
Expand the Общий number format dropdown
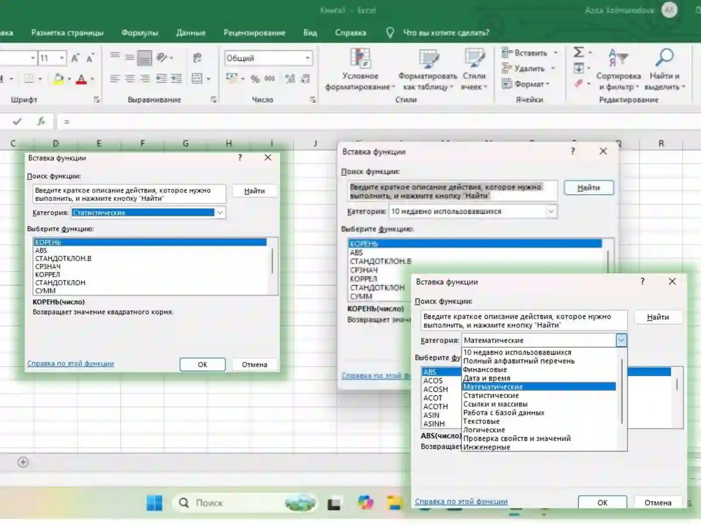coord(308,58)
